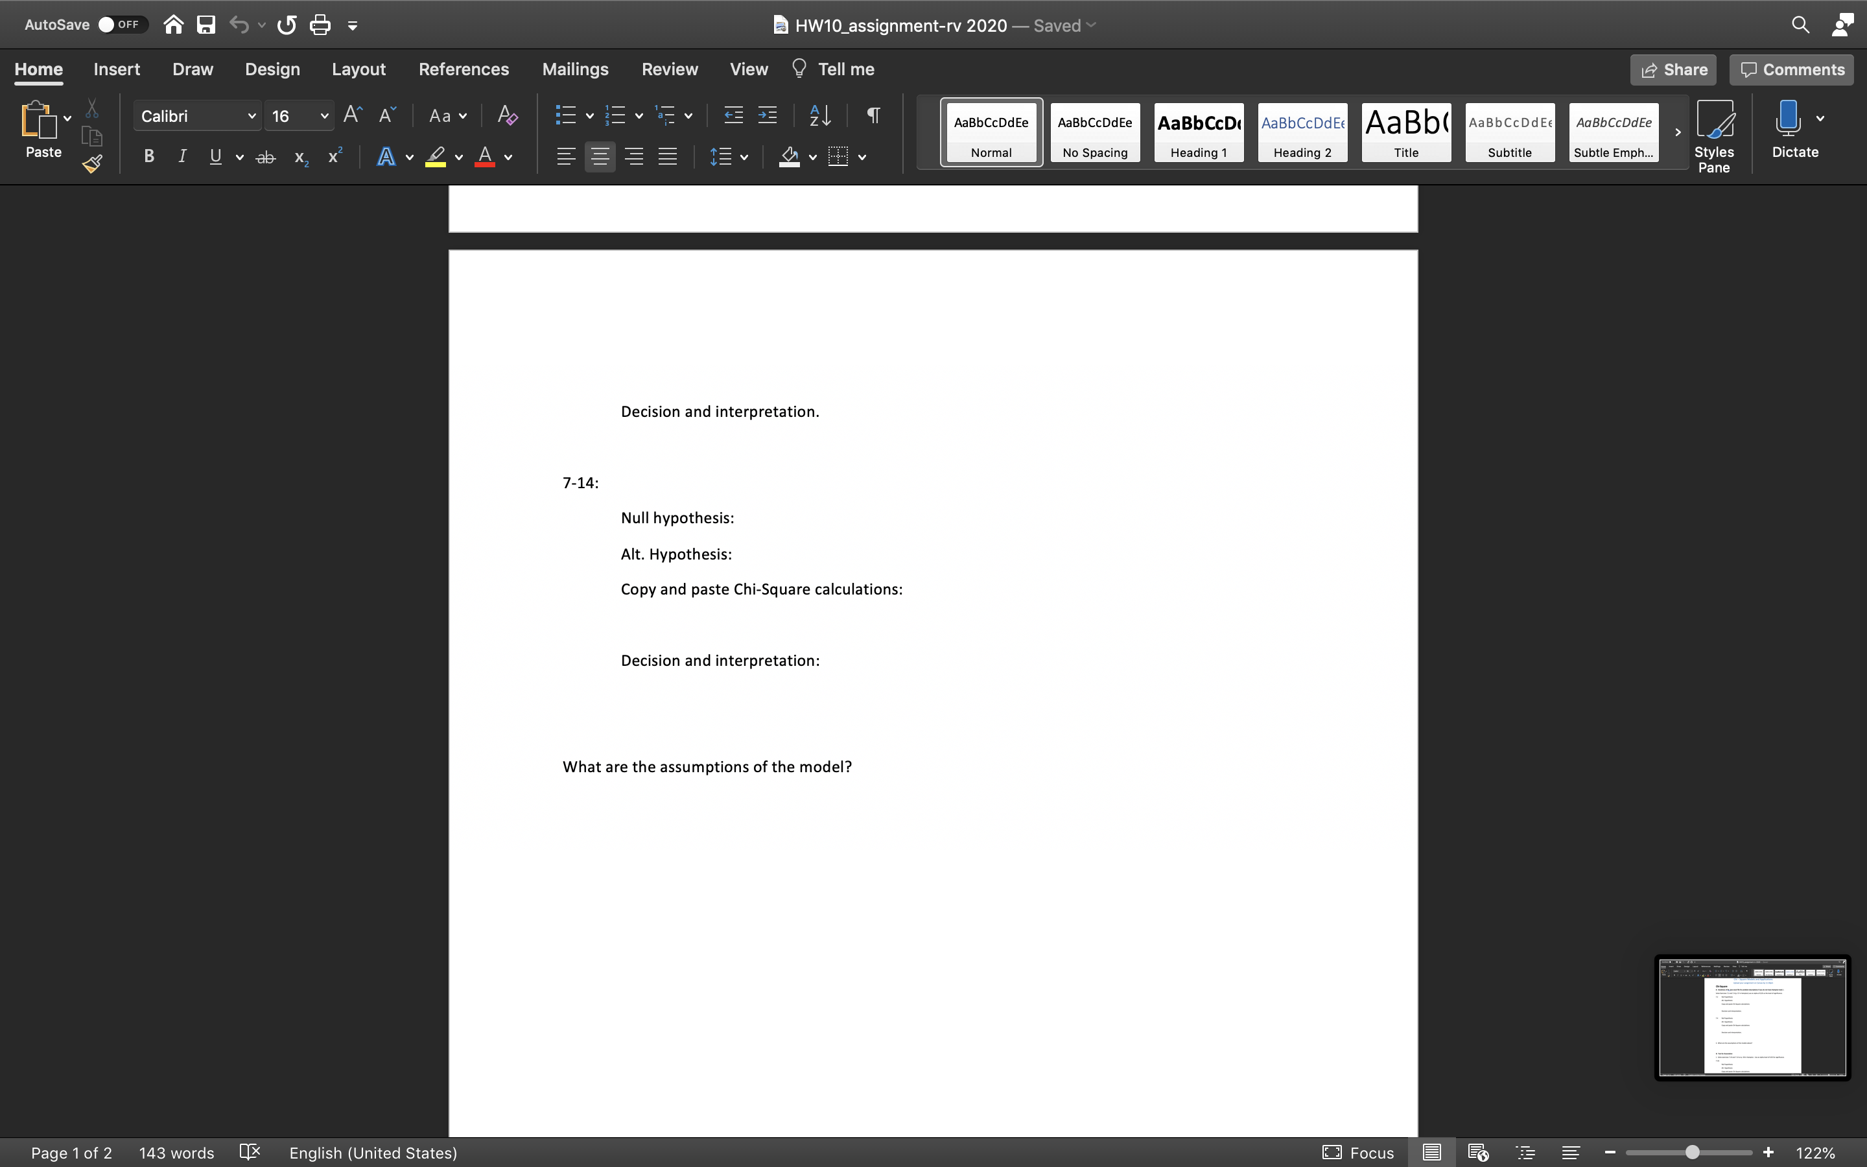Click the Underline formatting icon
Image resolution: width=1867 pixels, height=1167 pixels.
[215, 158]
